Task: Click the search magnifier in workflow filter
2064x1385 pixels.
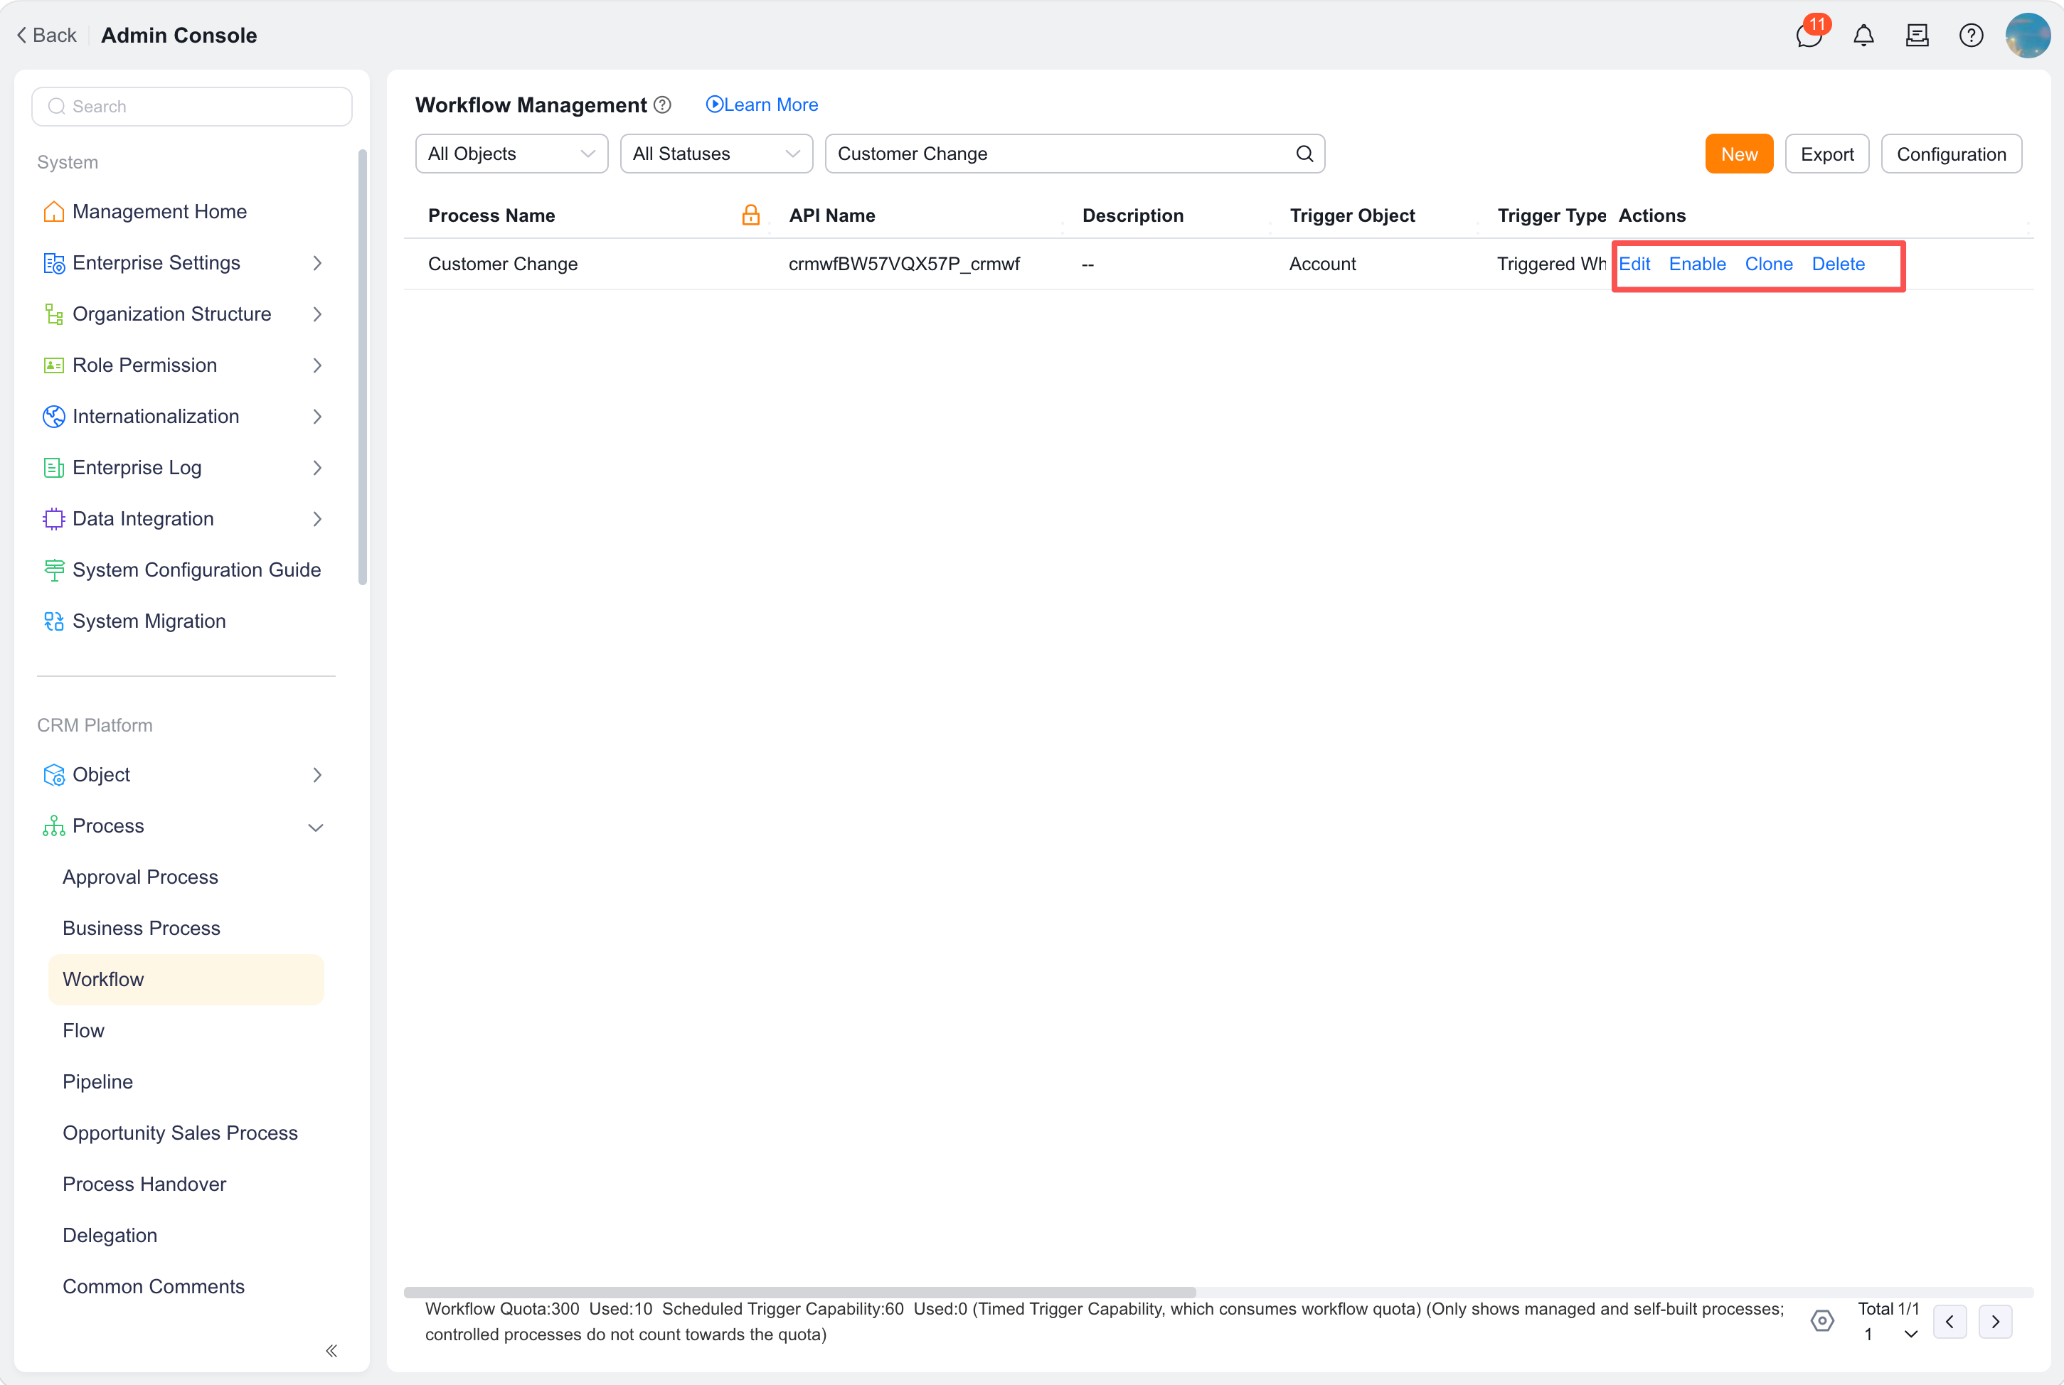Action: pos(1304,154)
